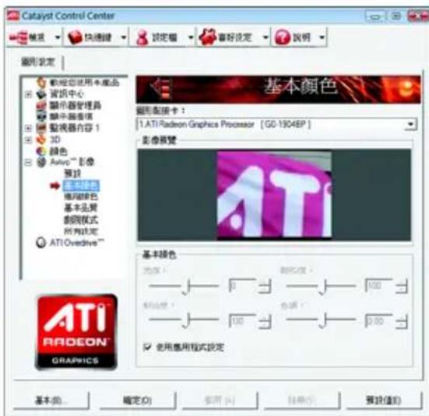Click the 顏色 (Color) wheel icon
This screenshot has width=429, height=416.
click(x=41, y=151)
